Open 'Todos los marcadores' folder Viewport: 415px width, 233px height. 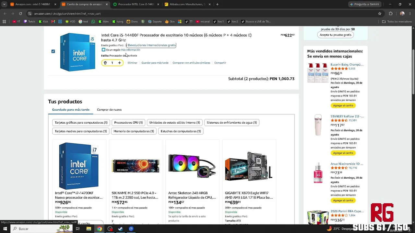397,22
